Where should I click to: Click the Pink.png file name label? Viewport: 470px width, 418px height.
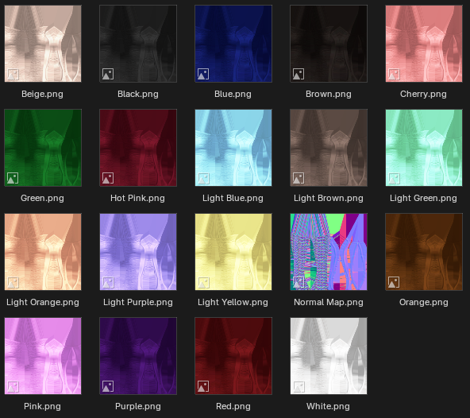point(42,406)
